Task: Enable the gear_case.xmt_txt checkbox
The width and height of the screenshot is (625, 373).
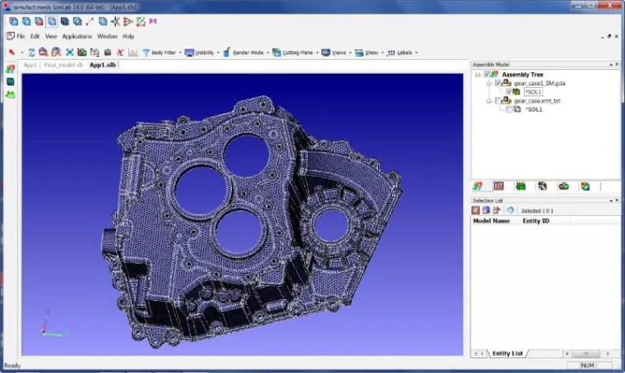Action: pyautogui.click(x=498, y=100)
